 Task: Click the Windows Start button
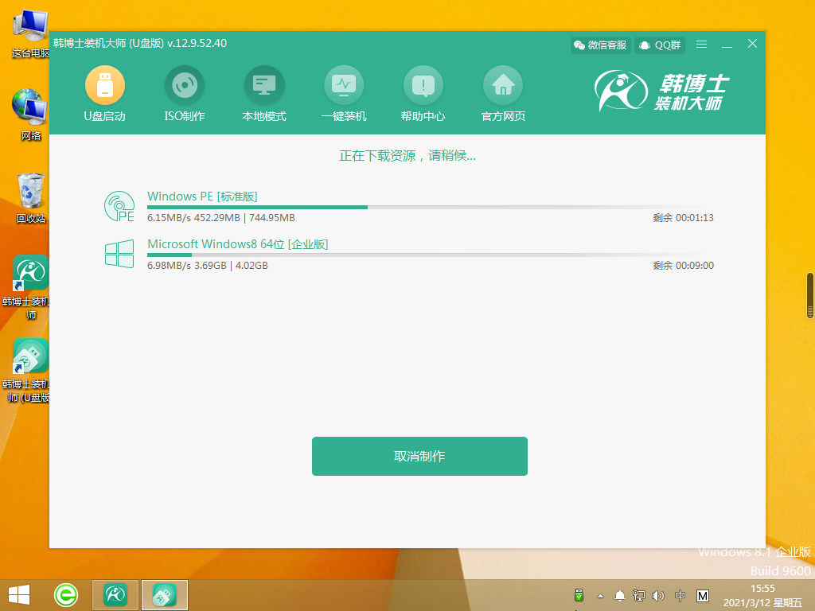[x=19, y=593]
